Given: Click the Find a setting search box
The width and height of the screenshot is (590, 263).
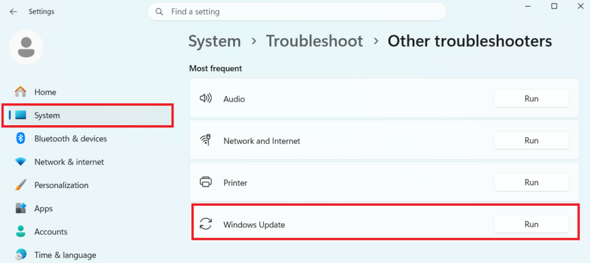Looking at the screenshot, I should pos(297,12).
